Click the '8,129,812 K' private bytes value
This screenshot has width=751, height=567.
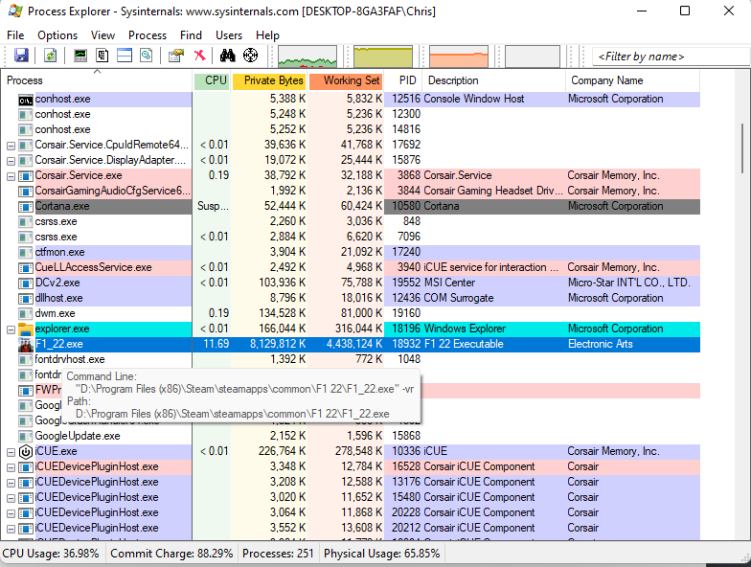[278, 345]
